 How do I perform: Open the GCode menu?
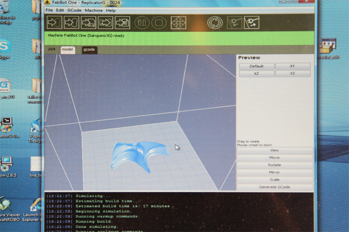click(74, 10)
